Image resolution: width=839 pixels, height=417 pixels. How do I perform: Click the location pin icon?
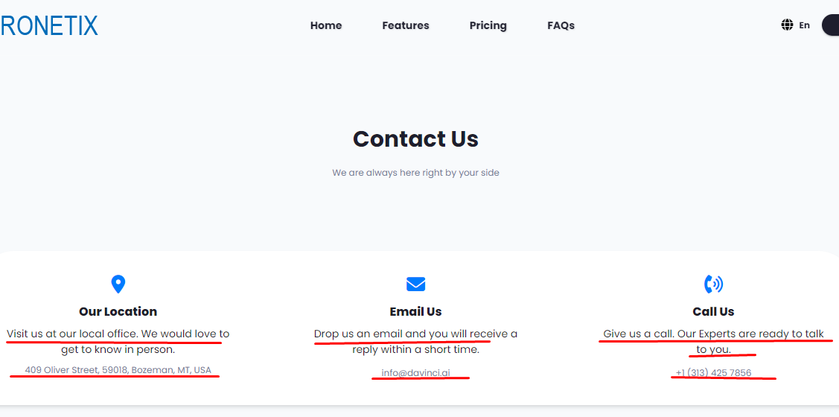pos(118,284)
